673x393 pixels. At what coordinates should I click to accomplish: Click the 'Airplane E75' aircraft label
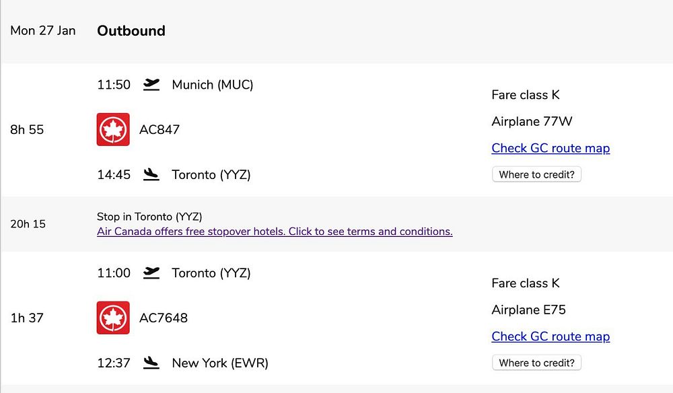coord(529,310)
